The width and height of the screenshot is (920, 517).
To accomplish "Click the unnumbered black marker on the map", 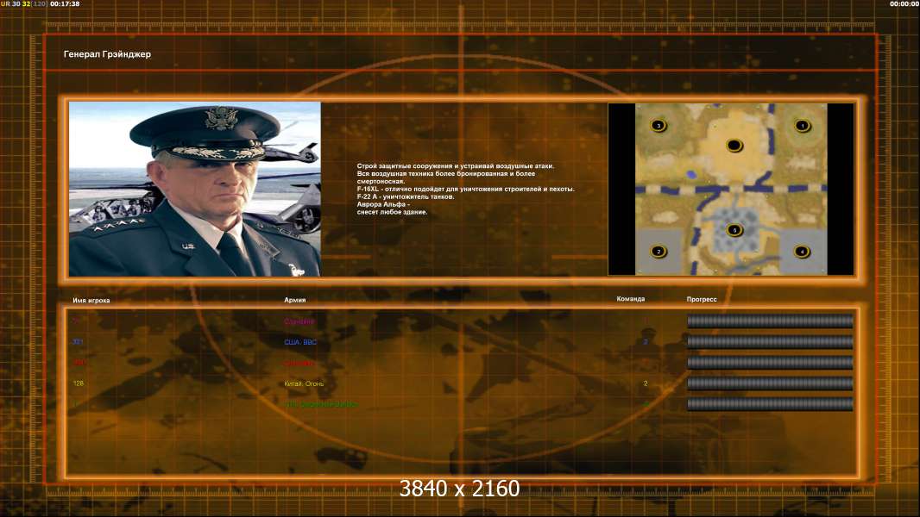I will 734,146.
